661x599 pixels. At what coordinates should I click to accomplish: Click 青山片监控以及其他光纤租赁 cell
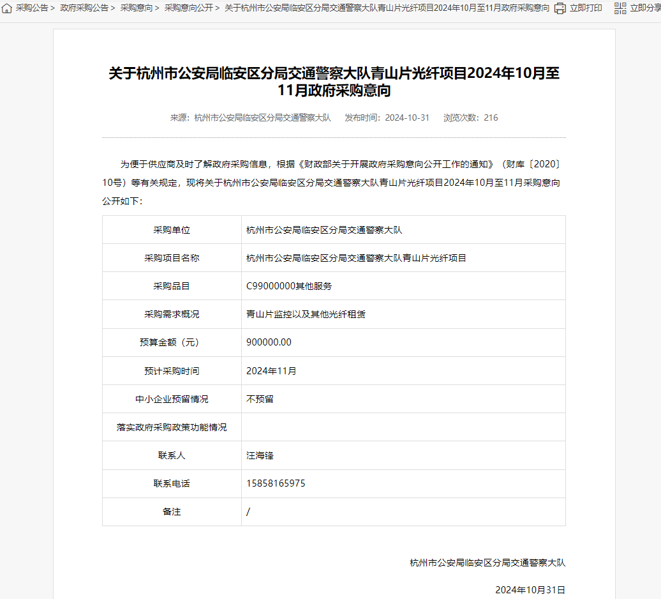[403, 314]
